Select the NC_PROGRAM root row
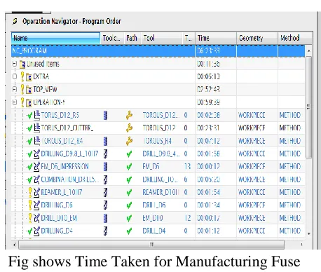Image resolution: width=321 pixels, height=272 pixels. (158, 50)
